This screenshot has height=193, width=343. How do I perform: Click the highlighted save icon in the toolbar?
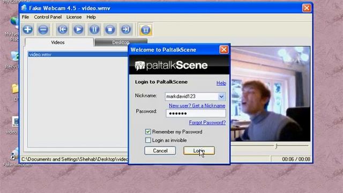tap(146, 30)
